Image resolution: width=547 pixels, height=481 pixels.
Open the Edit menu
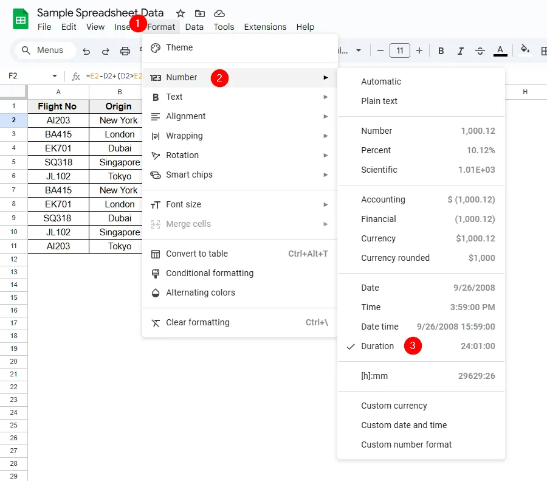tap(69, 27)
